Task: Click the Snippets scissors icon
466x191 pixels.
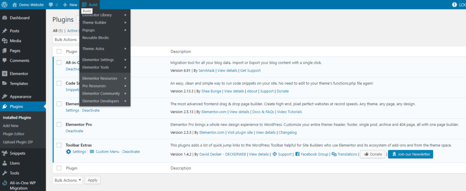Action: (5, 153)
